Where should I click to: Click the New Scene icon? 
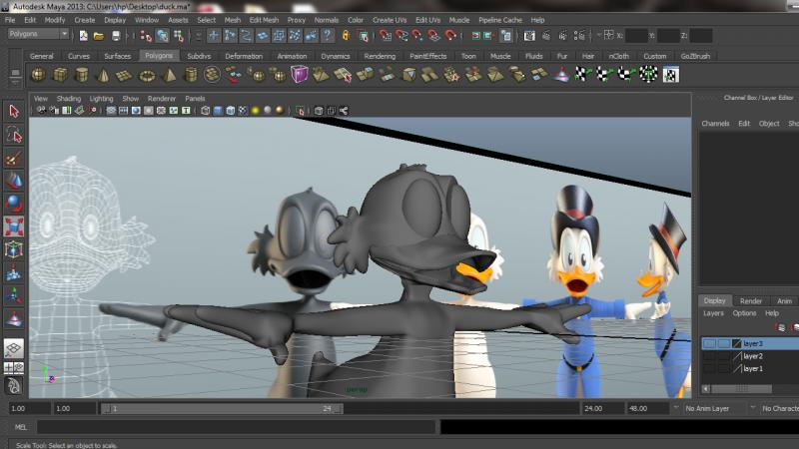pyautogui.click(x=84, y=36)
